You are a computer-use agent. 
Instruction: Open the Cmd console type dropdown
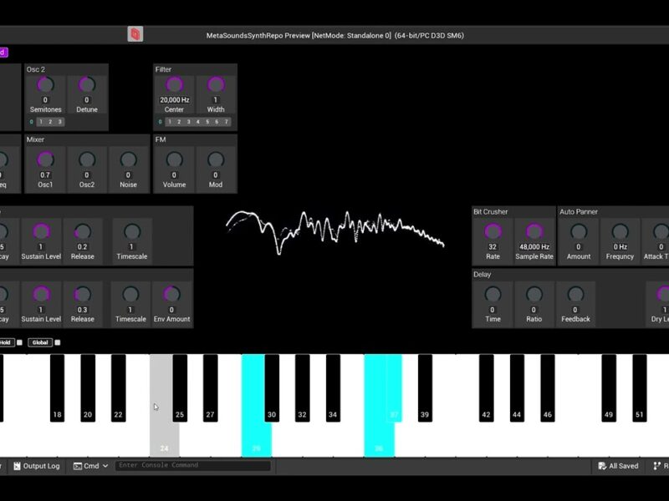(90, 466)
